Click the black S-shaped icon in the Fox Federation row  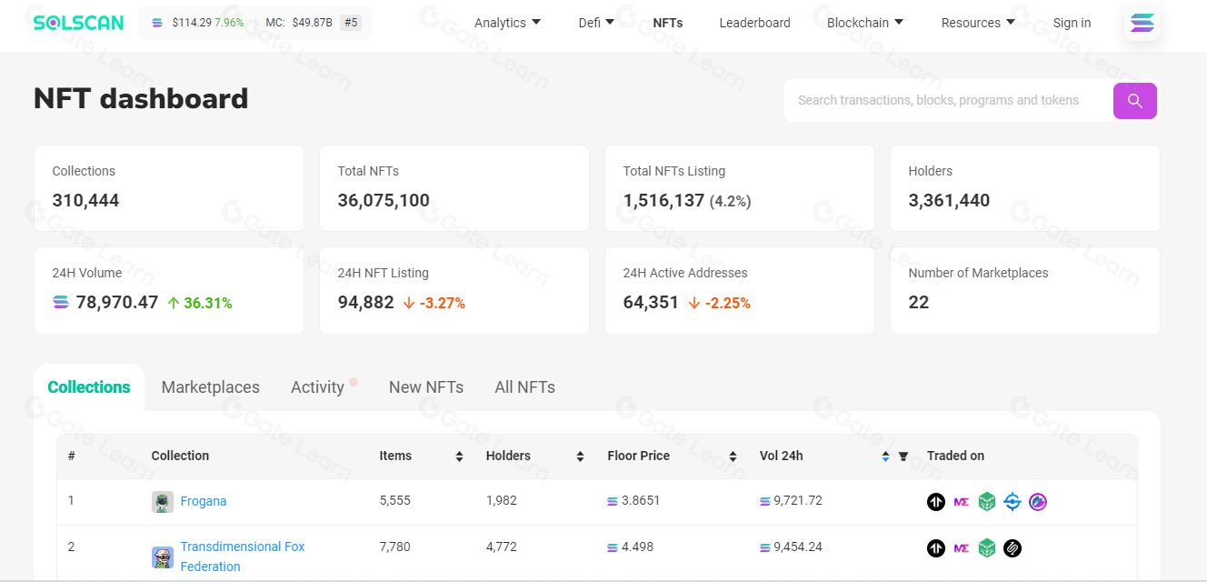pyautogui.click(x=1012, y=548)
